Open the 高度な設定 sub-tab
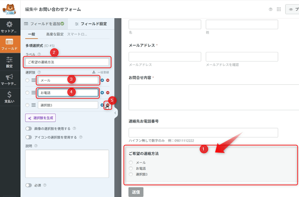Screen dimensions: 299x197 (55, 34)
